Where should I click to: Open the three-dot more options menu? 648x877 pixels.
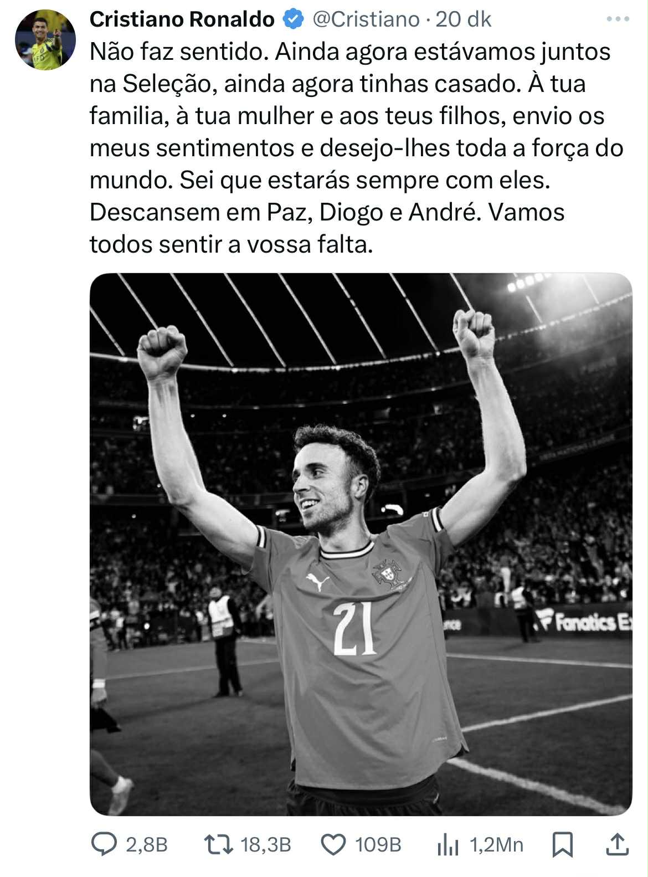pyautogui.click(x=618, y=19)
